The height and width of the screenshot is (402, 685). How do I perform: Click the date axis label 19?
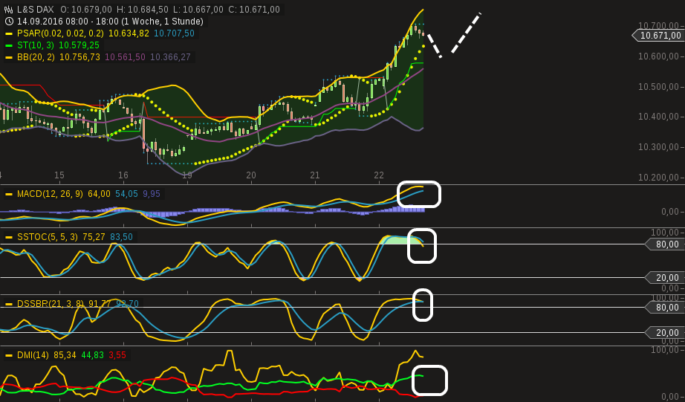pyautogui.click(x=187, y=175)
